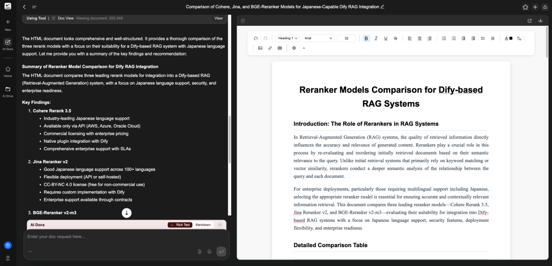
Task: Send the doc request
Action: click(221, 251)
